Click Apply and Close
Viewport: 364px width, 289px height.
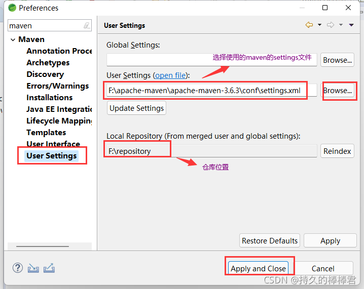[258, 268]
